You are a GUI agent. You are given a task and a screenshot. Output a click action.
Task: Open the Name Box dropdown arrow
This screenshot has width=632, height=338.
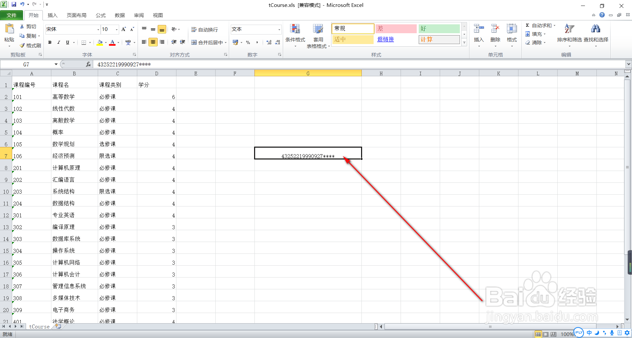(56, 64)
